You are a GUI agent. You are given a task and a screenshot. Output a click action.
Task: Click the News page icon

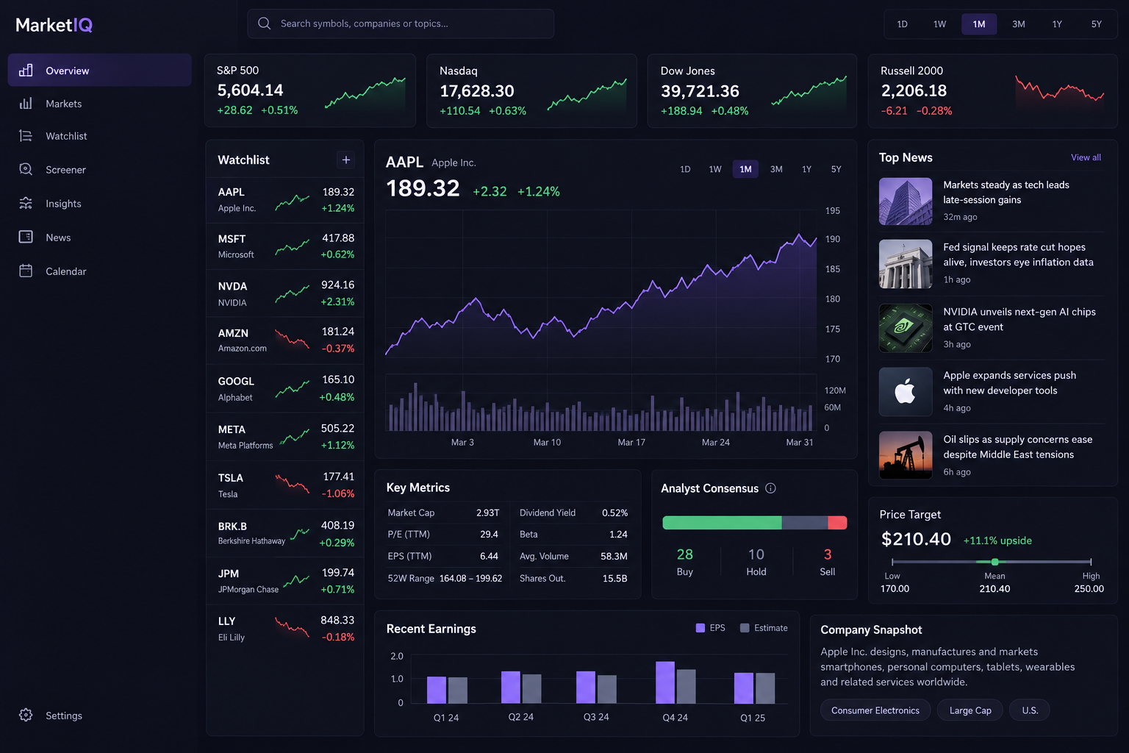pos(26,237)
